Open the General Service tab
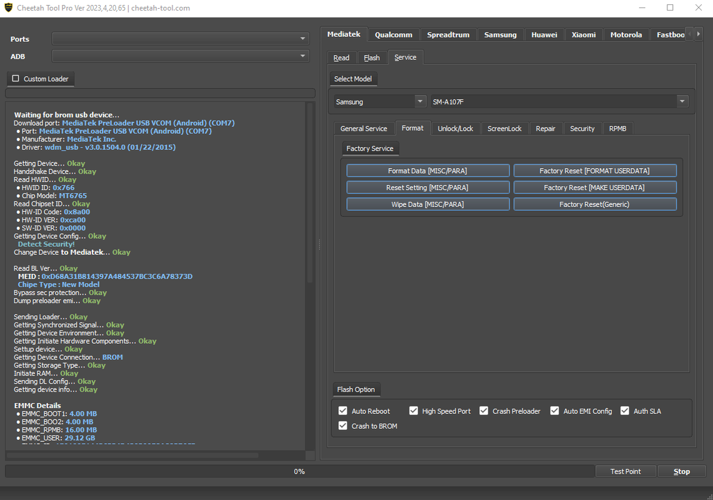The width and height of the screenshot is (713, 500). point(364,129)
